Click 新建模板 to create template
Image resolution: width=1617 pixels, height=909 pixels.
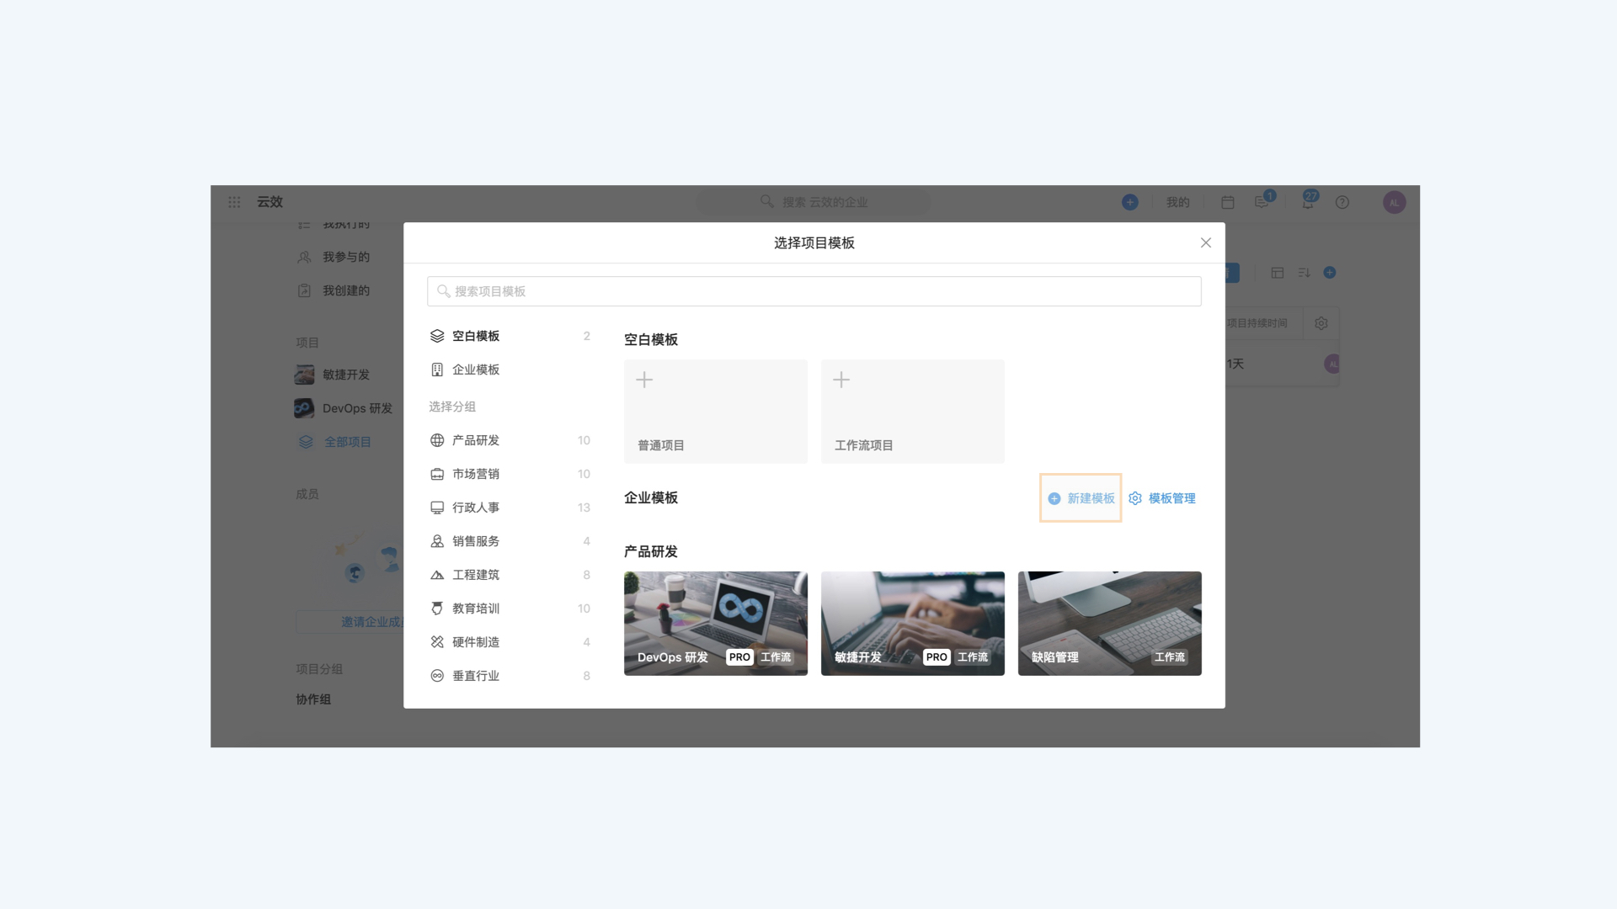click(1081, 498)
